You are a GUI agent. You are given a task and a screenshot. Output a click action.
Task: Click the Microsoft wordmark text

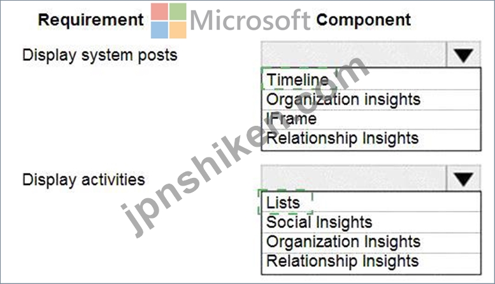point(250,20)
